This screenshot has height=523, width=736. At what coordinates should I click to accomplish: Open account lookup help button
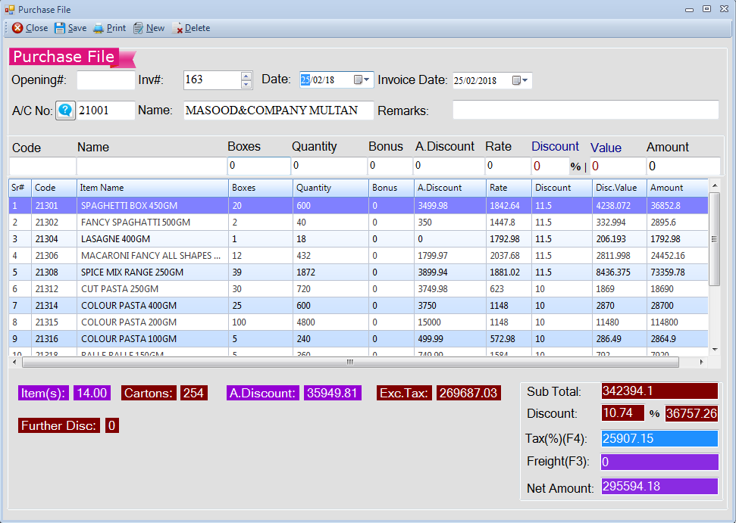[x=66, y=111]
